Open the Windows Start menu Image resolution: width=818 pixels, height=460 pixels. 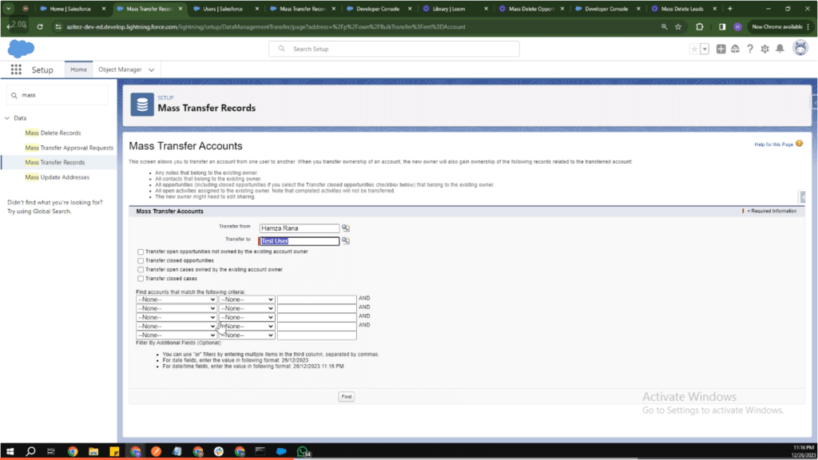(10, 451)
